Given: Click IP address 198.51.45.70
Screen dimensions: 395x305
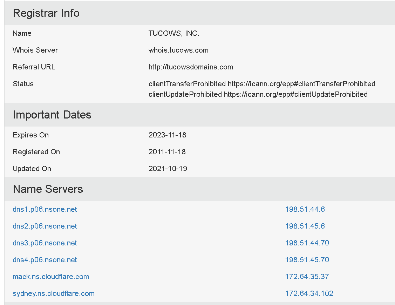Looking at the screenshot, I should pyautogui.click(x=307, y=260).
